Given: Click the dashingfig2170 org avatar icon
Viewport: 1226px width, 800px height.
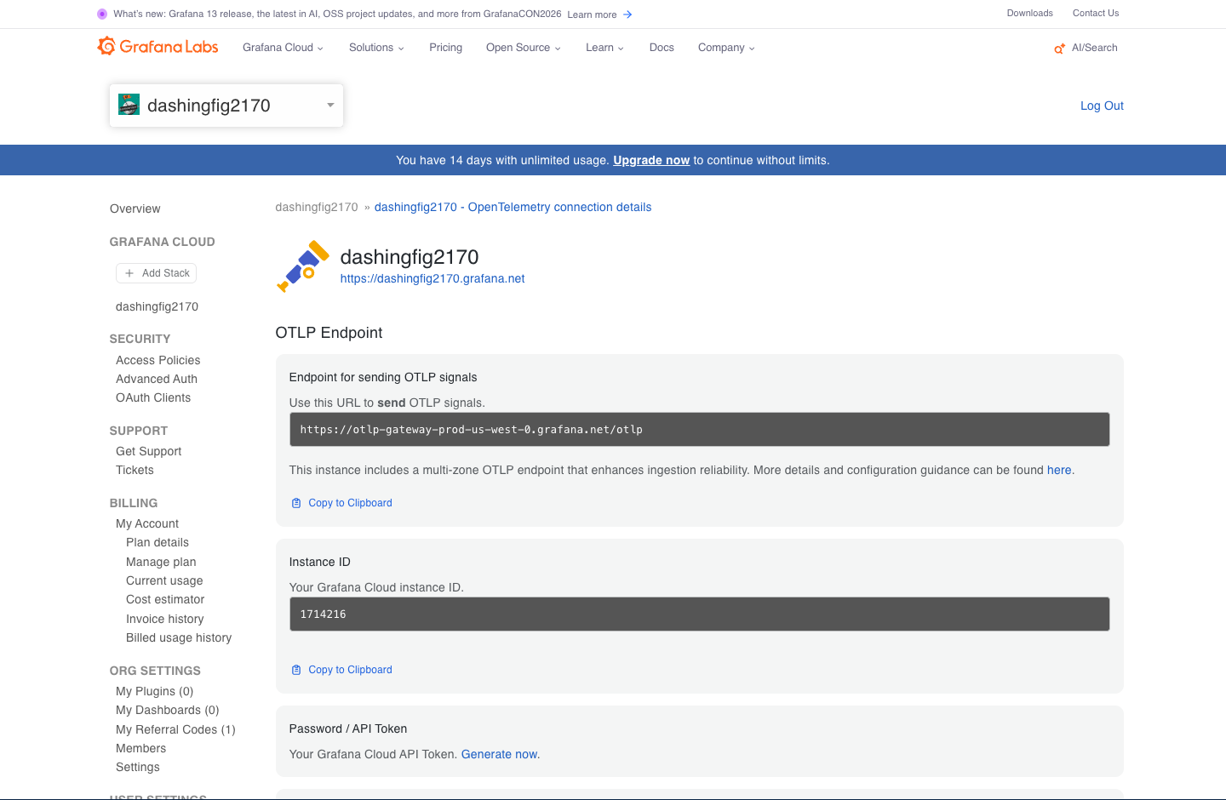Looking at the screenshot, I should coord(129,105).
